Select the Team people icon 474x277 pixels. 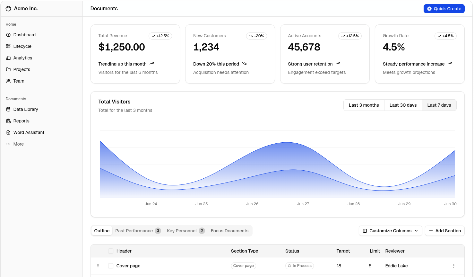(x=8, y=81)
